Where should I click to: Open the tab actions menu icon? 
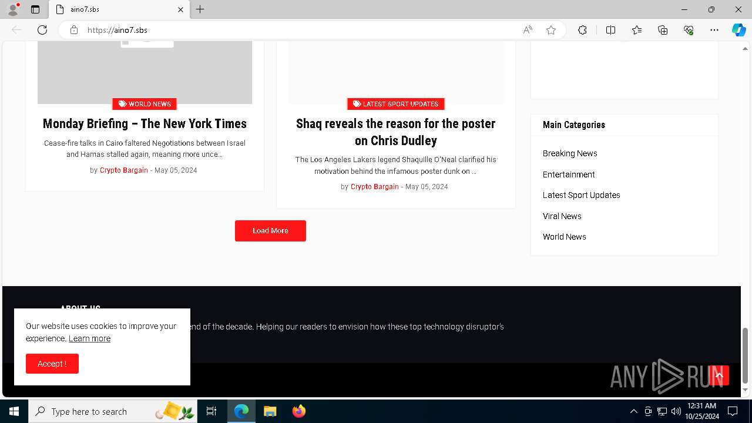click(35, 9)
